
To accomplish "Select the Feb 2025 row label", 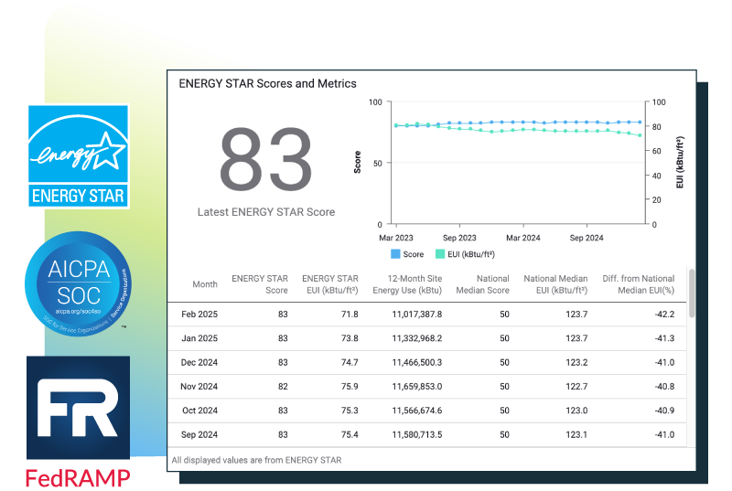I will 199,315.
